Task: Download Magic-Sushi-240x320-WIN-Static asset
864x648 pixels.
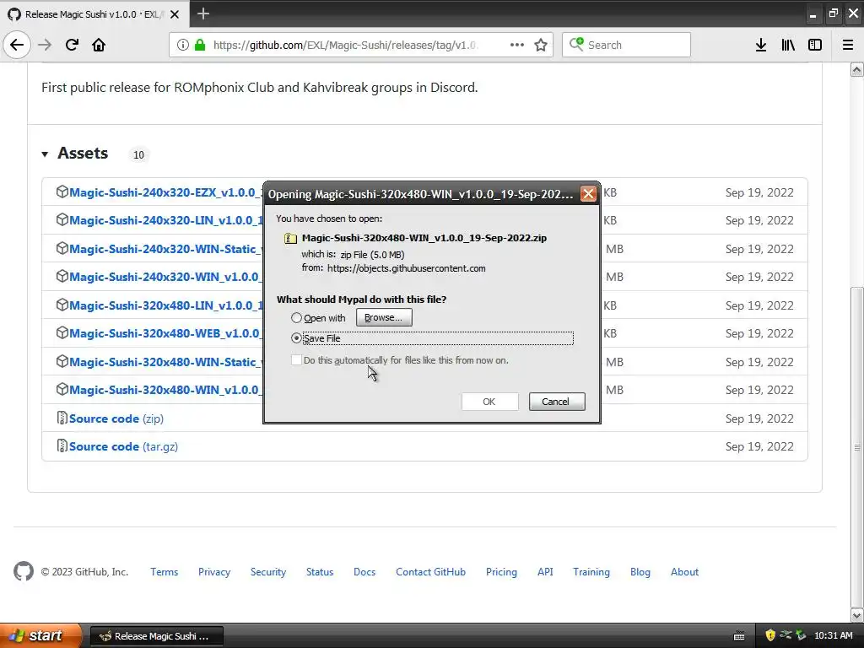Action: click(165, 249)
